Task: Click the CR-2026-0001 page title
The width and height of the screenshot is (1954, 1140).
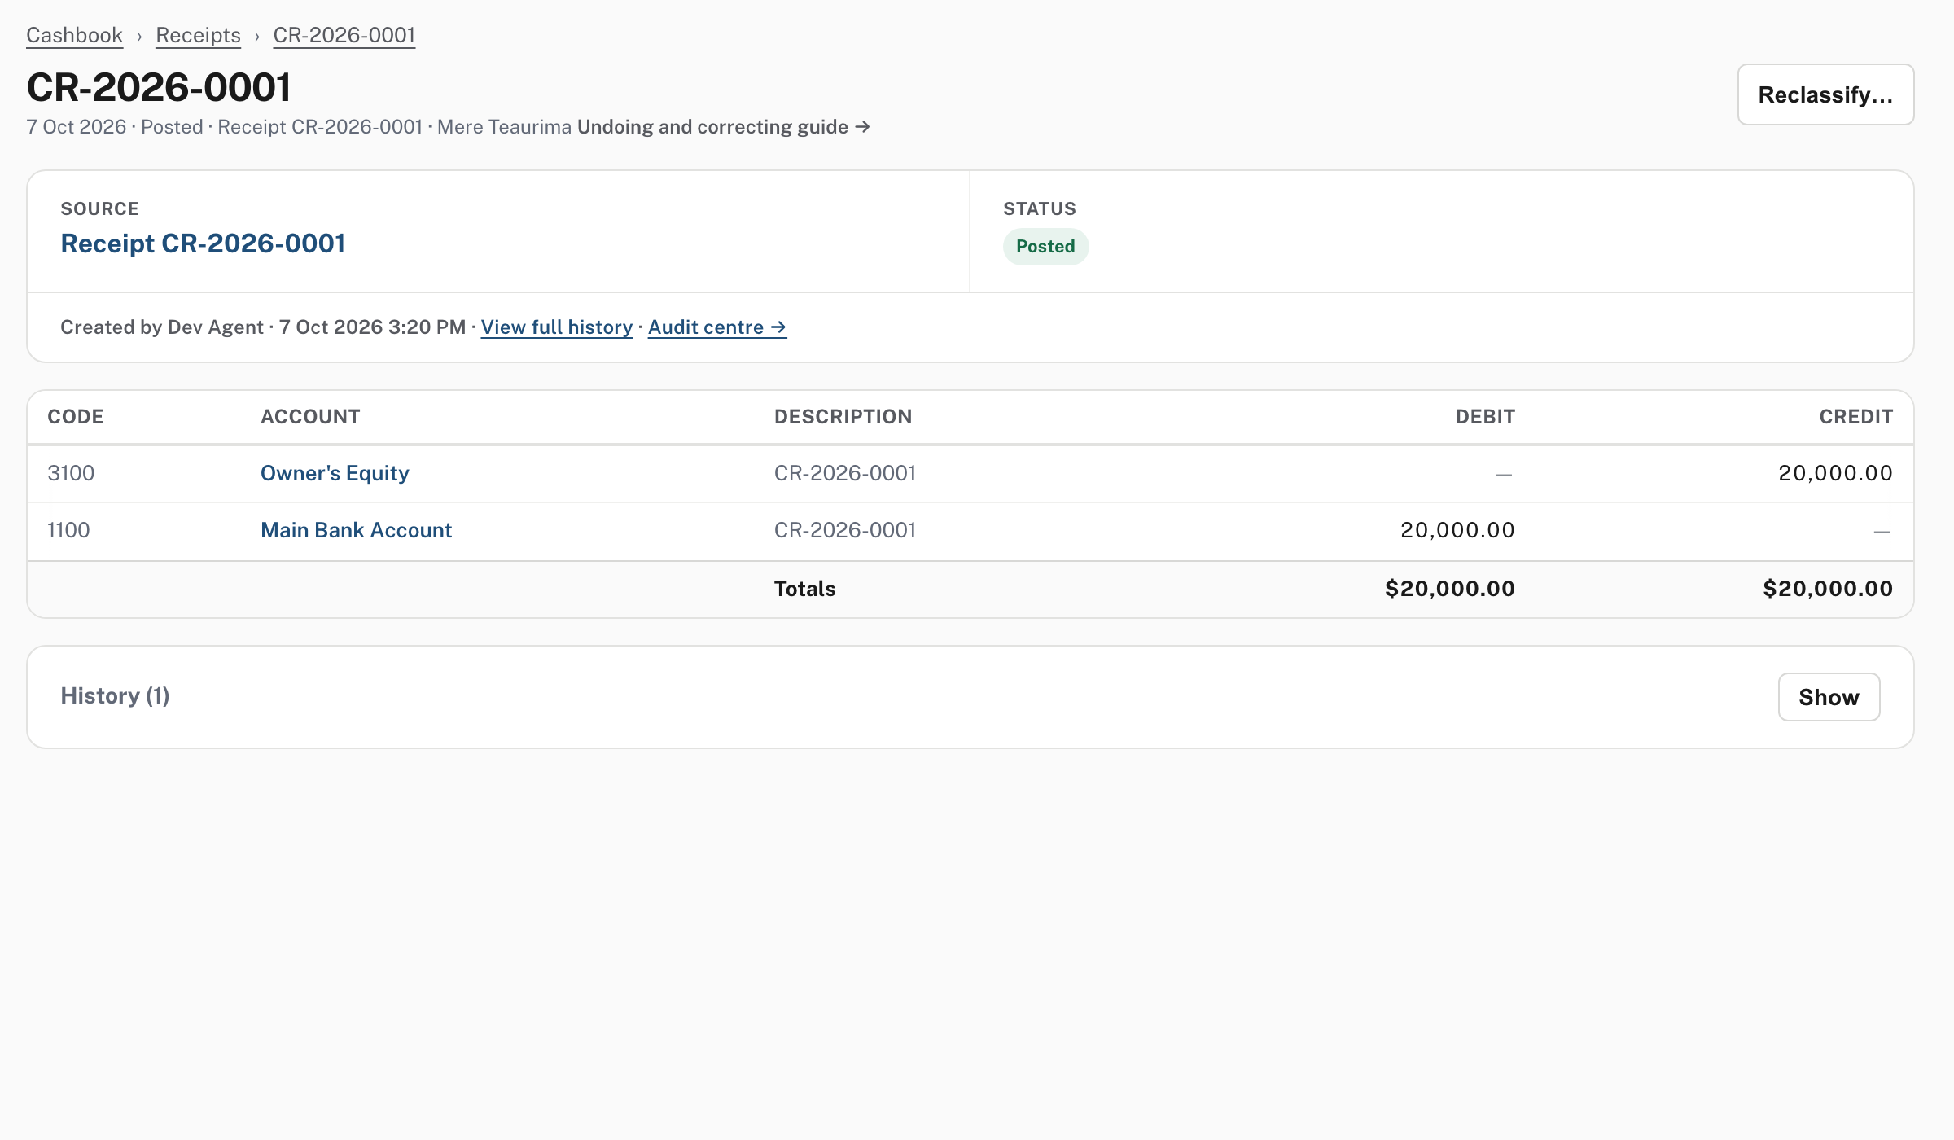Action: 159,87
